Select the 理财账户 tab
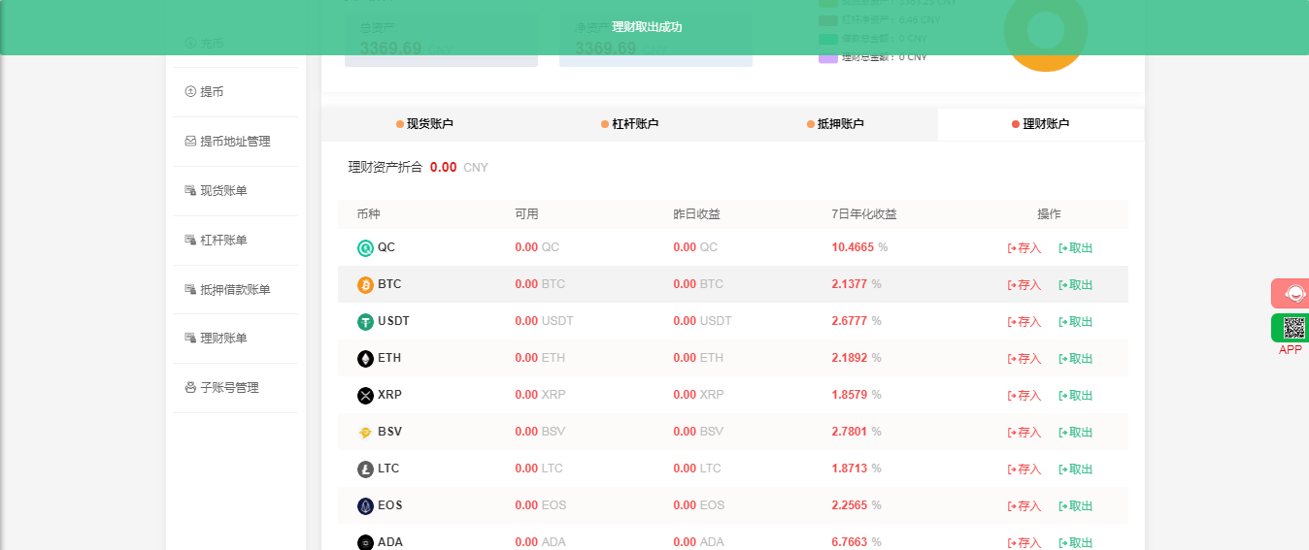 point(1041,124)
